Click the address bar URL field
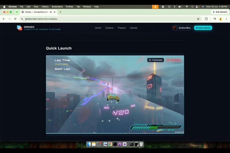 click(x=110, y=19)
